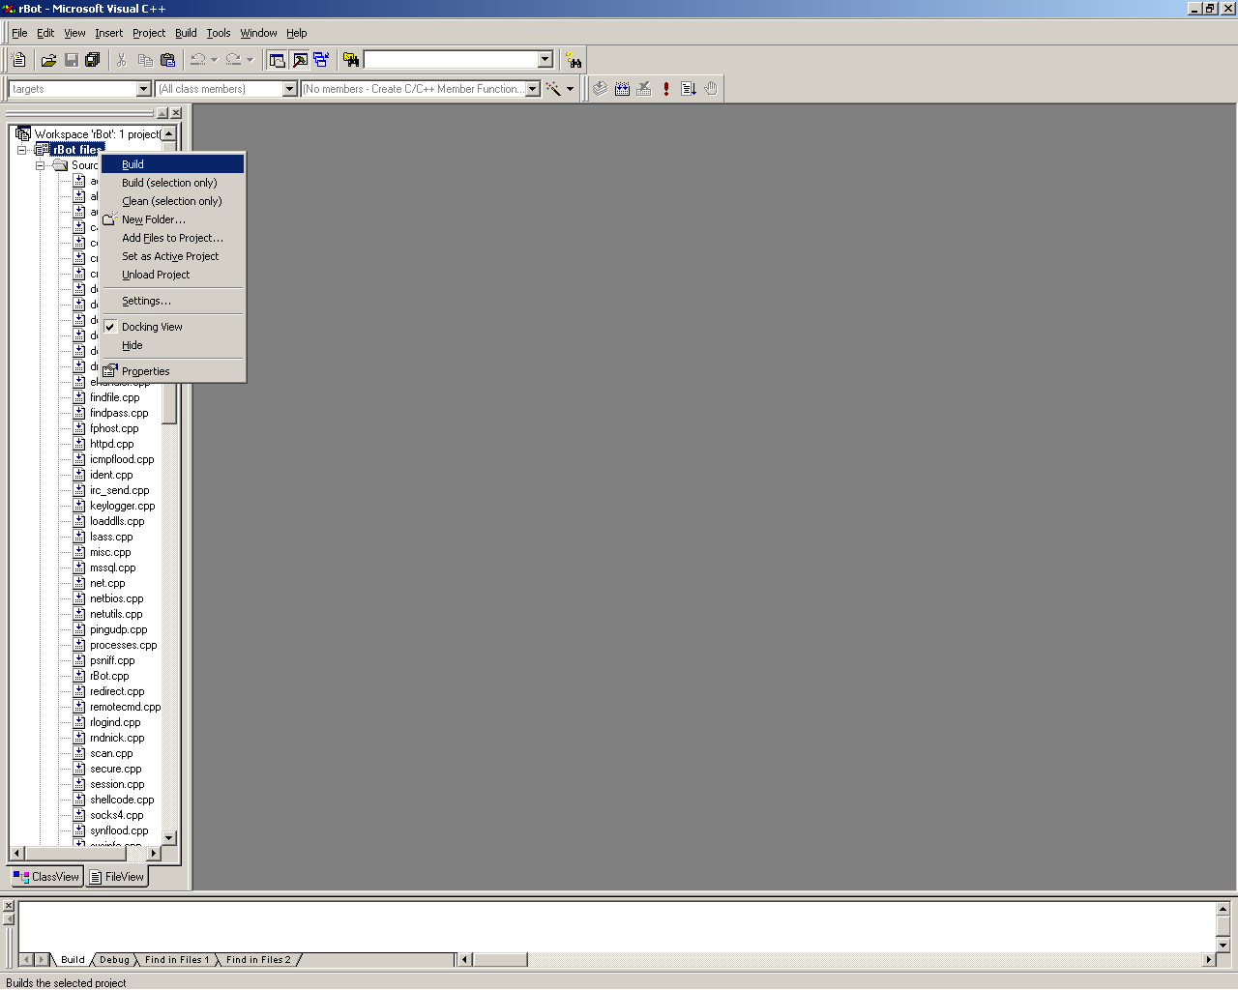Open the Undo history dropdown arrow
This screenshot has height=990, width=1238.
click(x=214, y=60)
